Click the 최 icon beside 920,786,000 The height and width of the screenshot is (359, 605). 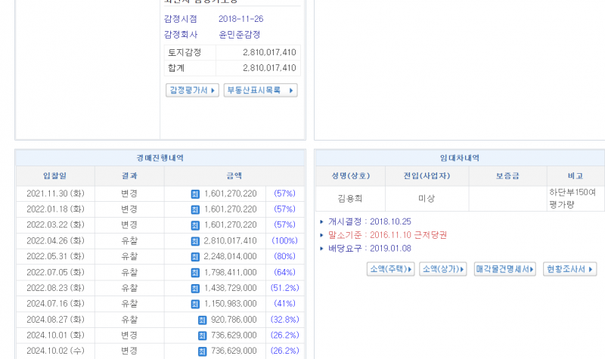coord(202,320)
